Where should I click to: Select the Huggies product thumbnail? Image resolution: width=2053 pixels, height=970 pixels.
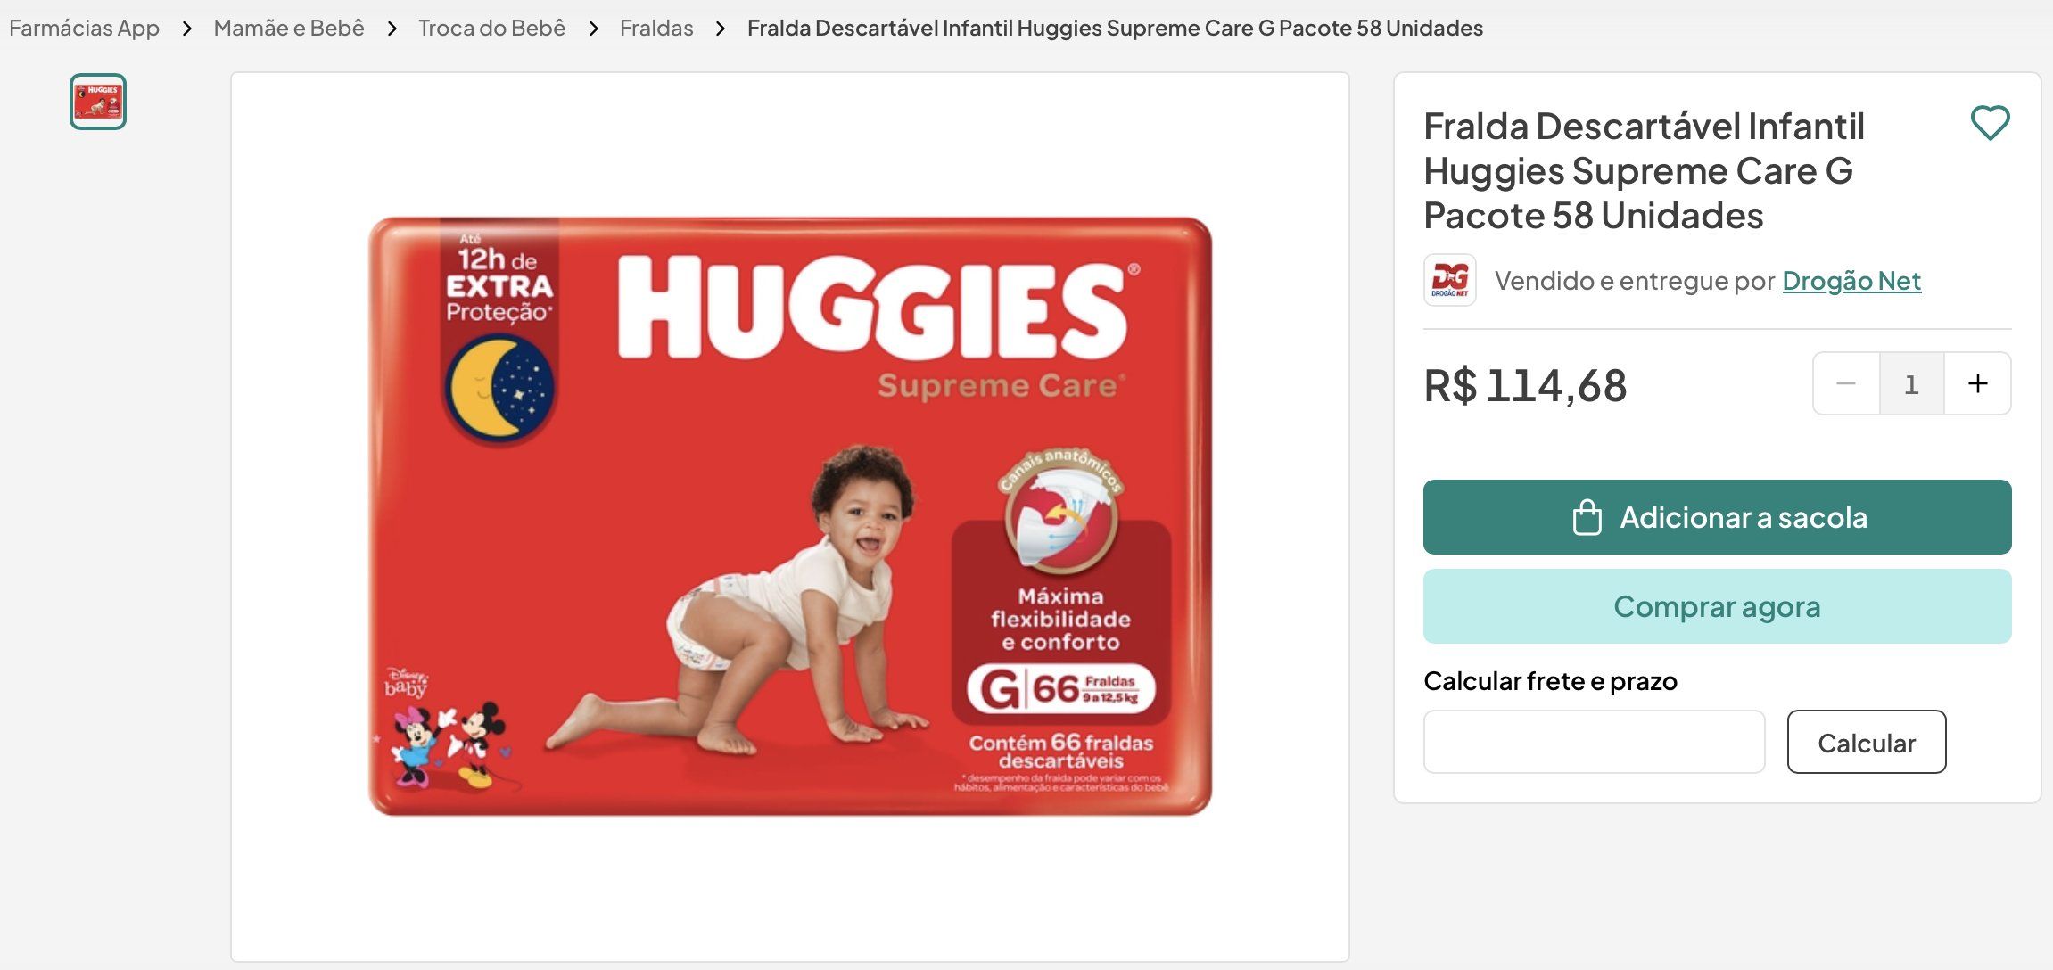pos(98,102)
